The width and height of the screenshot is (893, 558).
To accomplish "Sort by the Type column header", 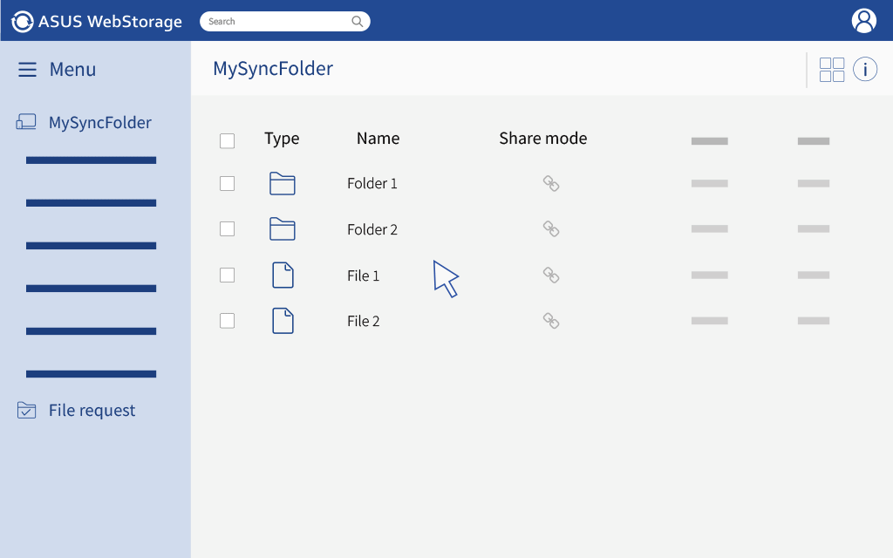I will 282,139.
